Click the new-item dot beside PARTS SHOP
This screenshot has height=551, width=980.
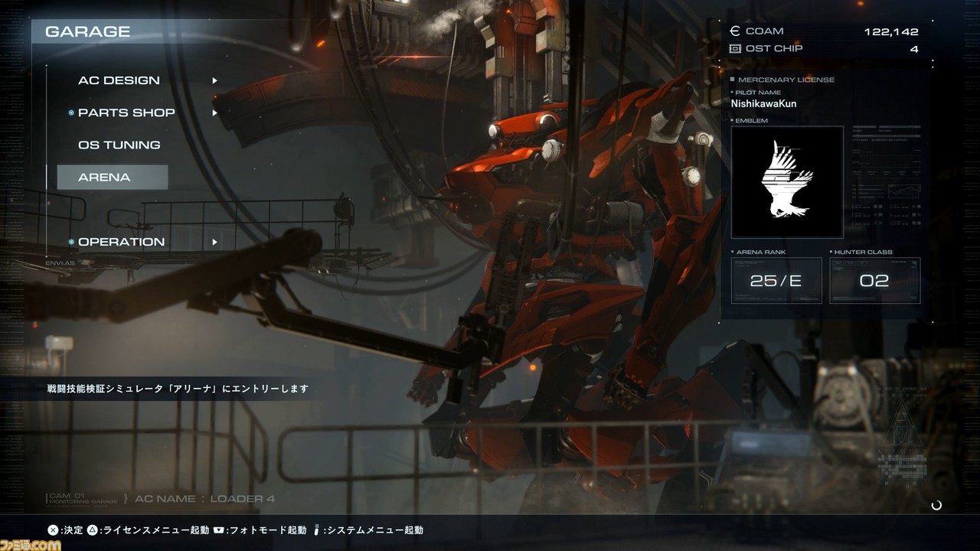click(71, 112)
